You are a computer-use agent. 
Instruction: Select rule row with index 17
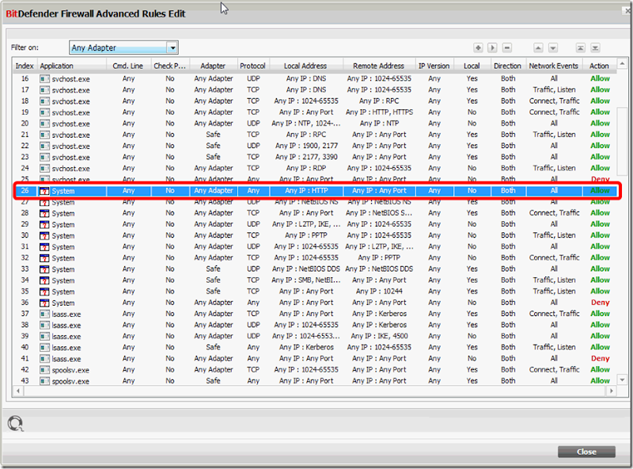click(314, 90)
